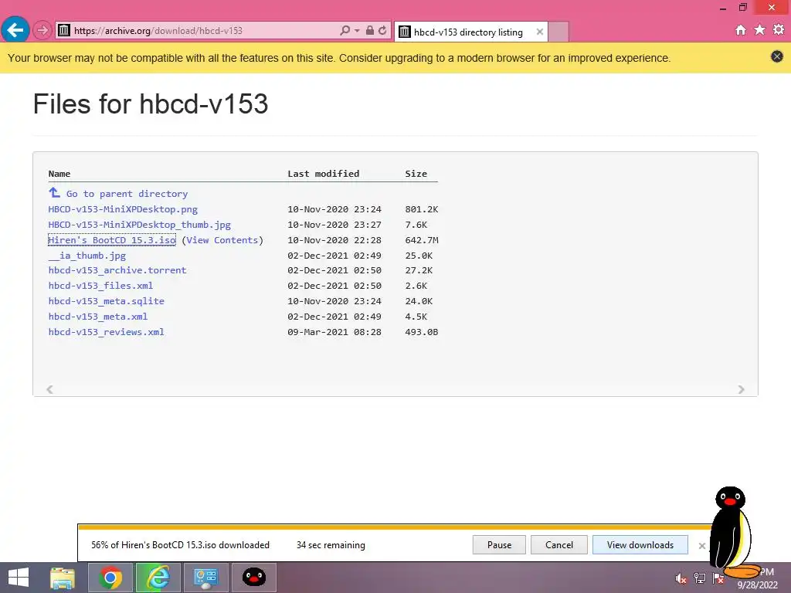
Task: Open the Windows Start button
Action: tap(19, 578)
